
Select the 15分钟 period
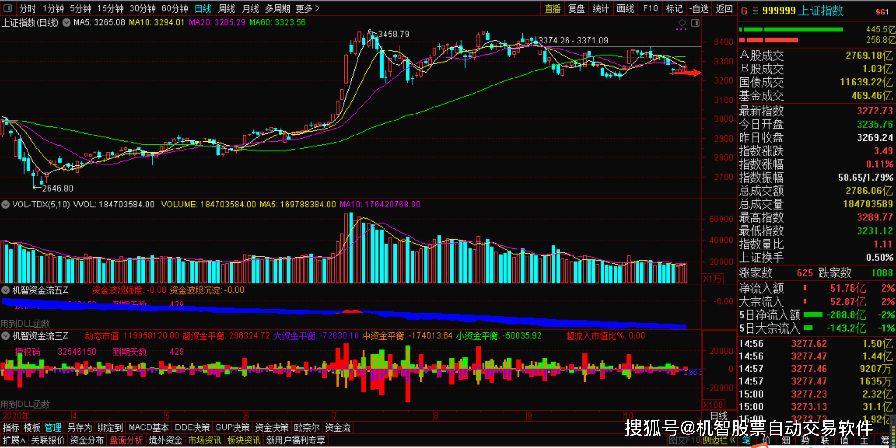pos(110,8)
